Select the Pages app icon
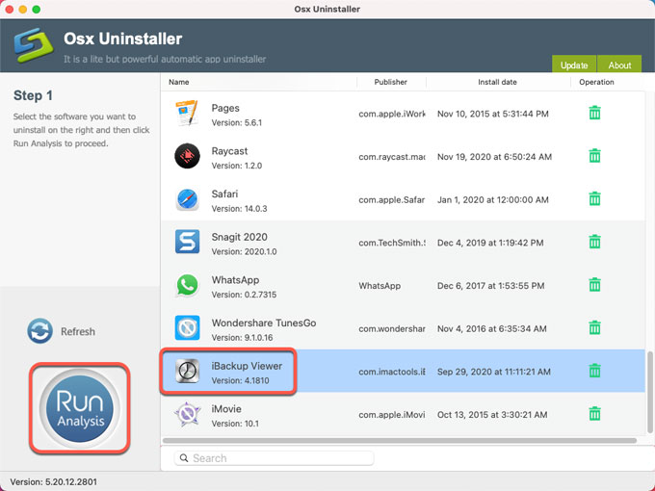Screen dimensions: 655x491 tap(187, 114)
